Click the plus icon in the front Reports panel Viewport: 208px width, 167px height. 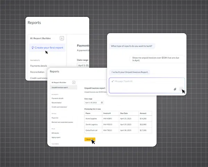(74, 82)
